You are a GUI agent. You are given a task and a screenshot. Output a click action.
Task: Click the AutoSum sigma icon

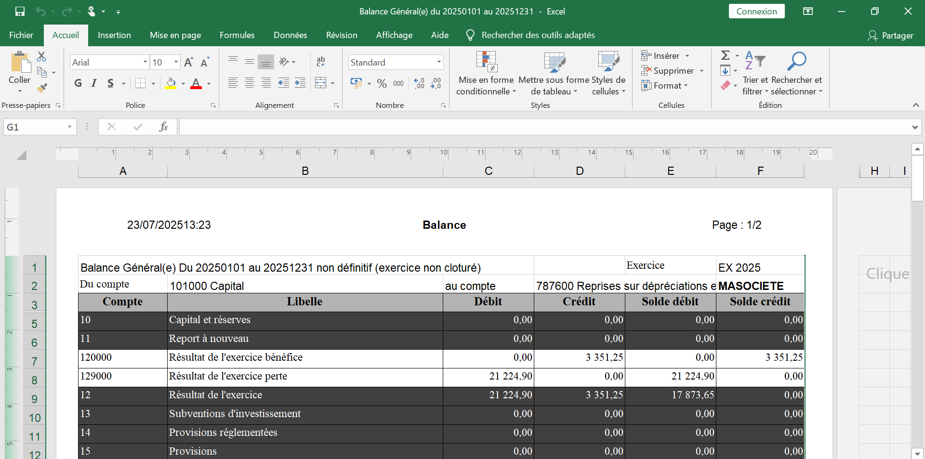coord(725,55)
